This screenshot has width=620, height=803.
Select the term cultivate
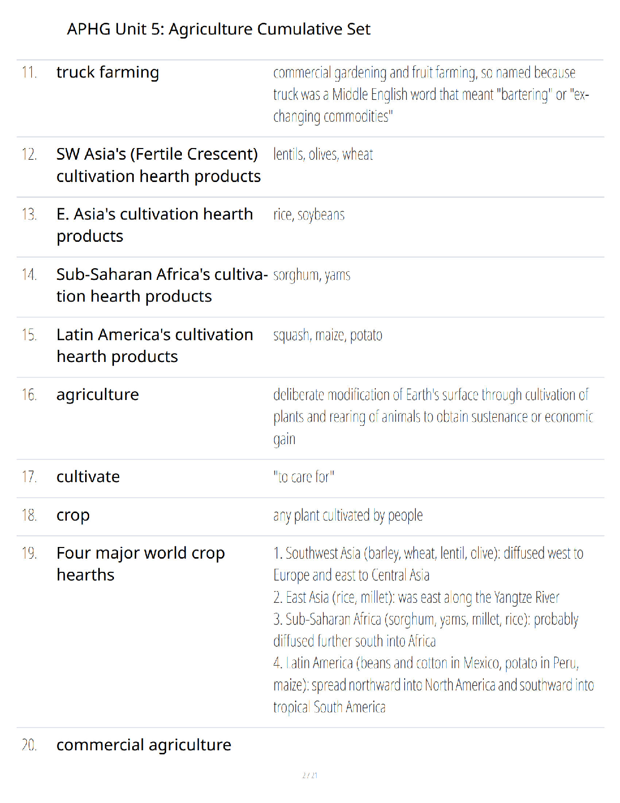coord(88,477)
